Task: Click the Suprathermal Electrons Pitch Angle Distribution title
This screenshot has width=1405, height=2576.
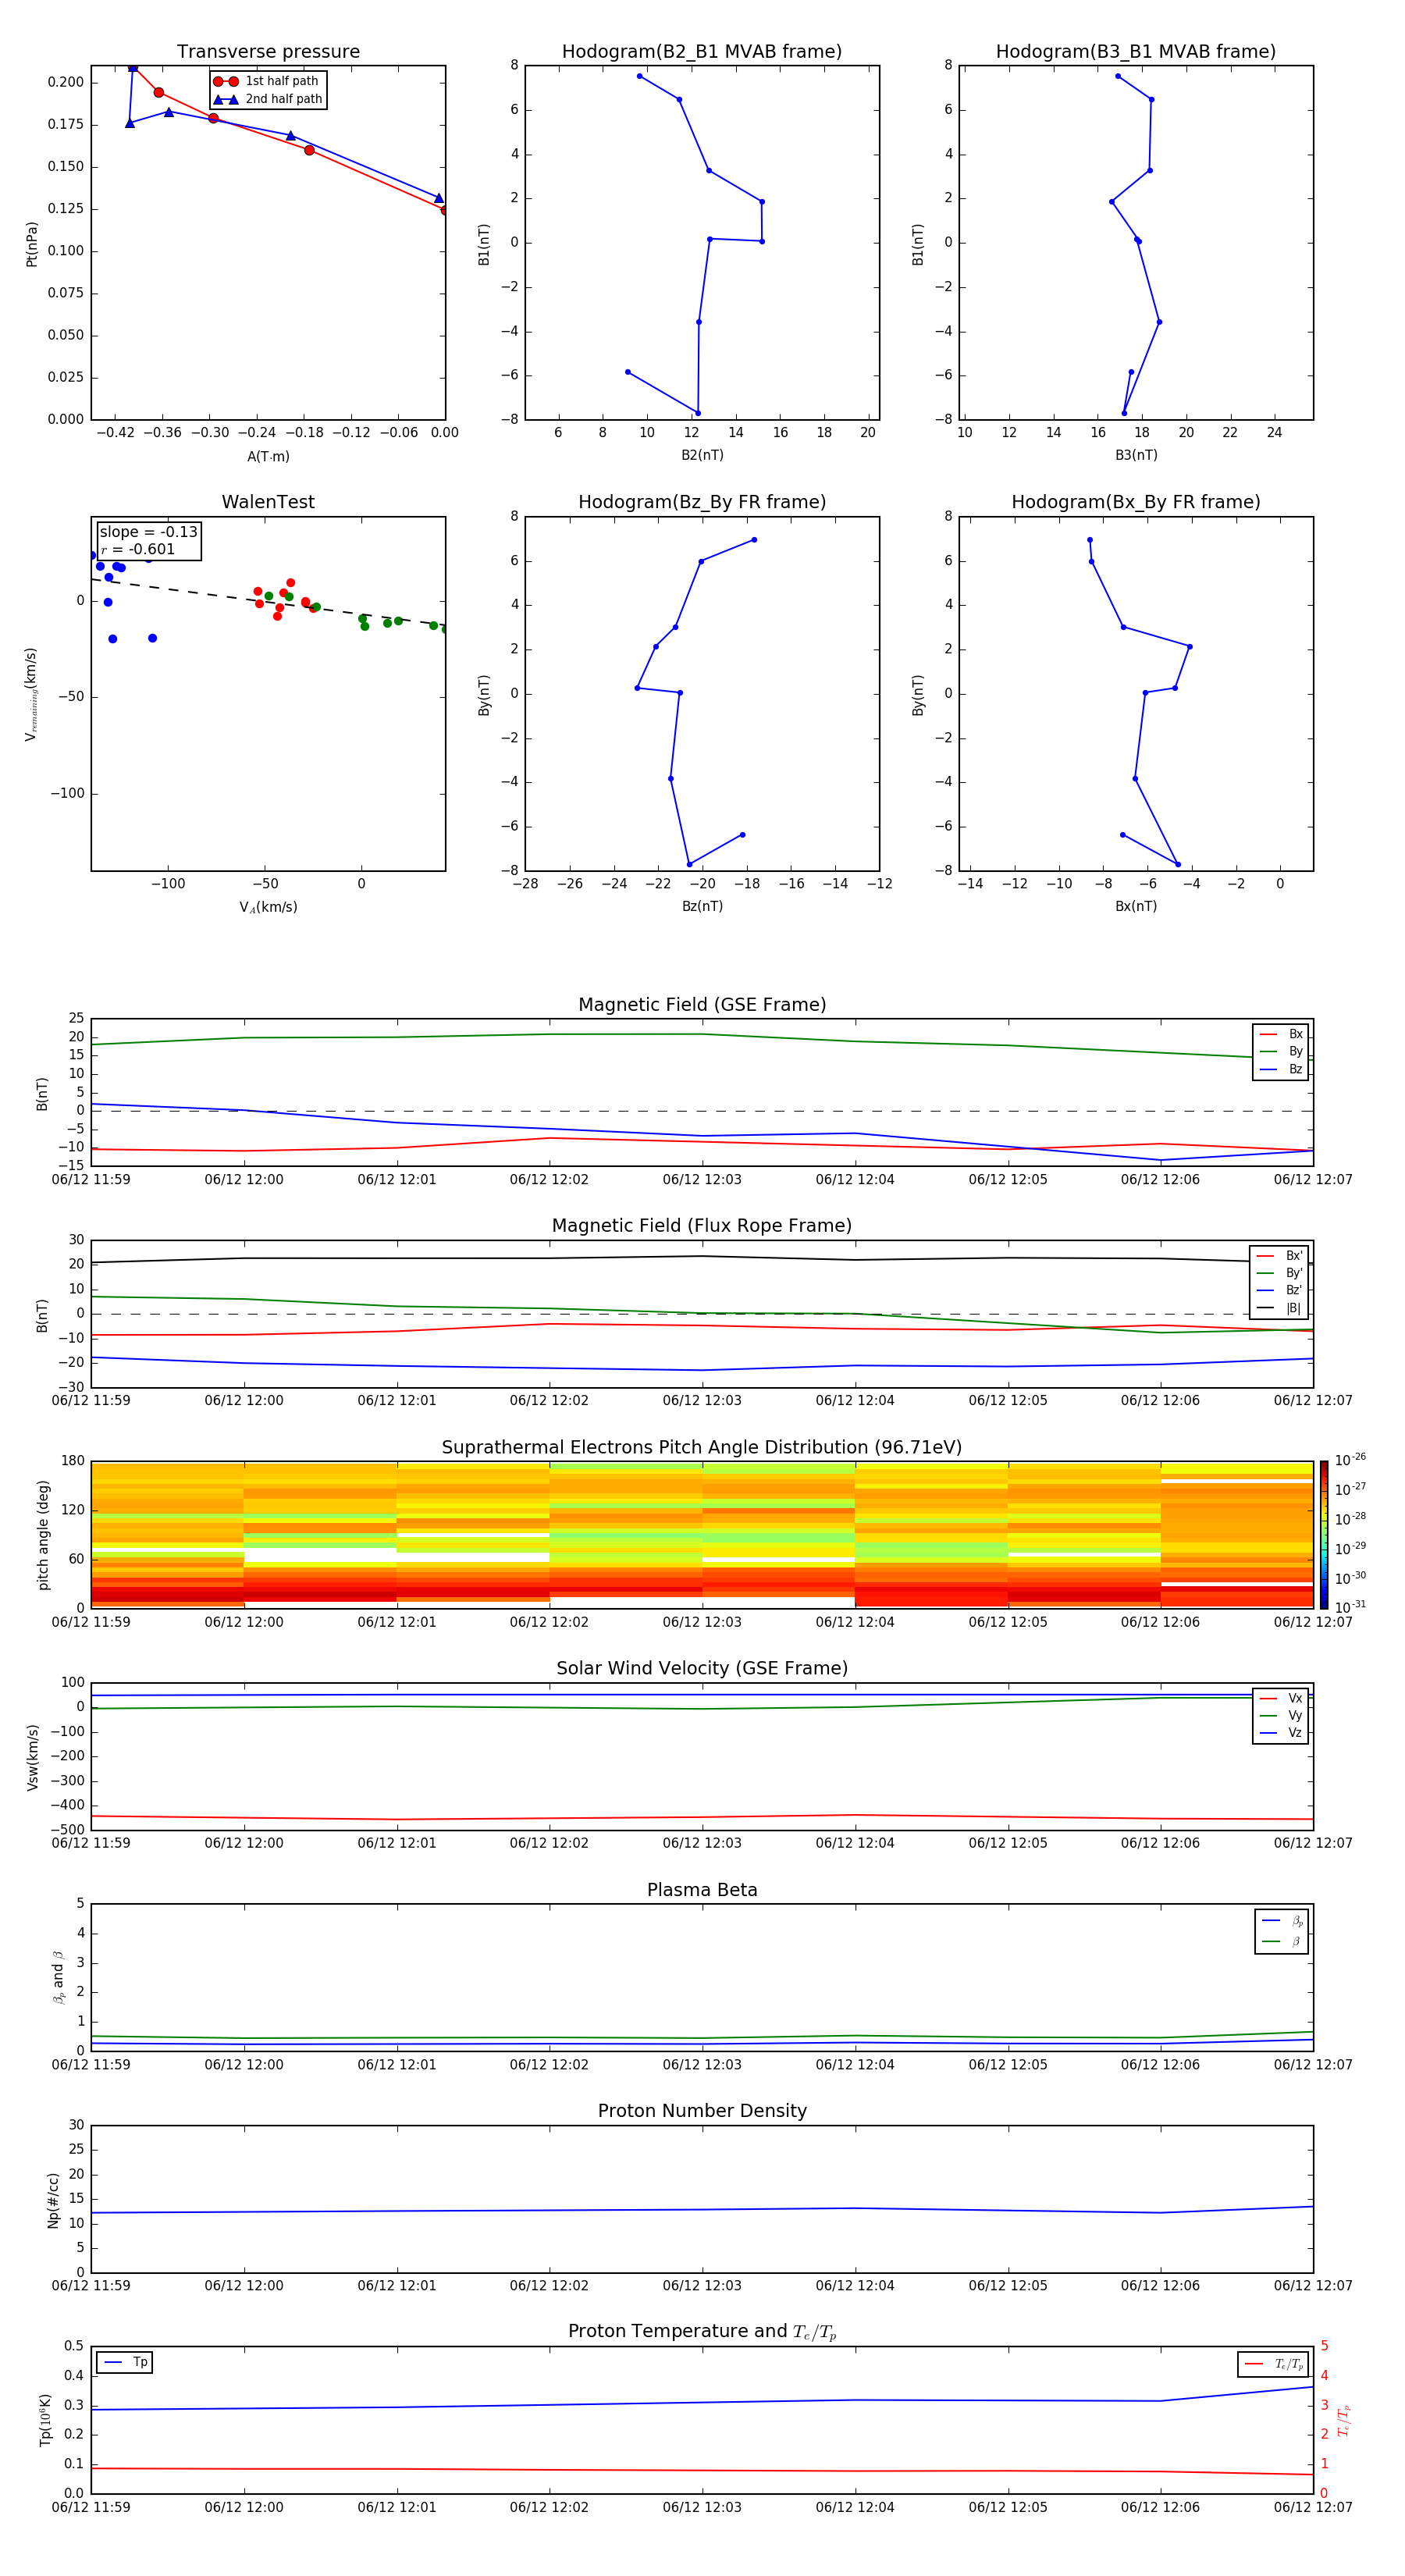Action: point(702,1447)
